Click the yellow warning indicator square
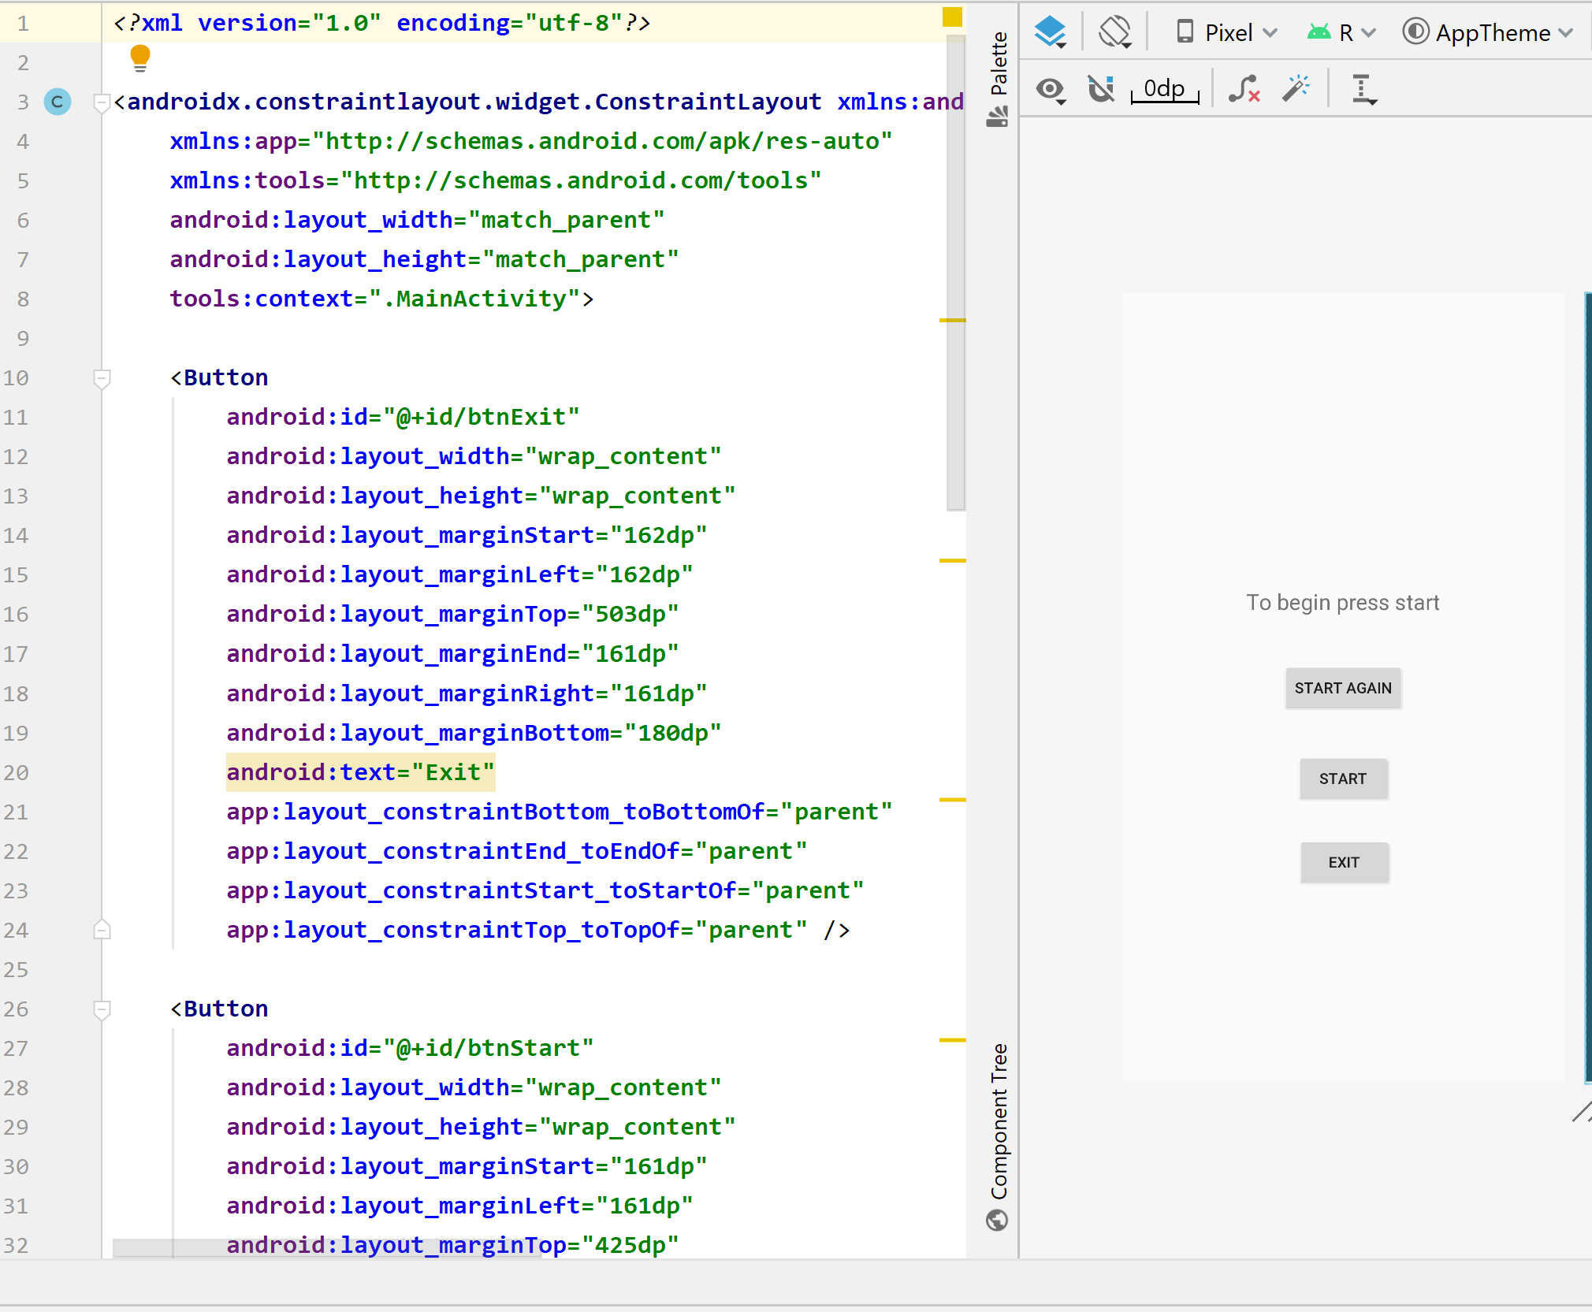 point(952,17)
